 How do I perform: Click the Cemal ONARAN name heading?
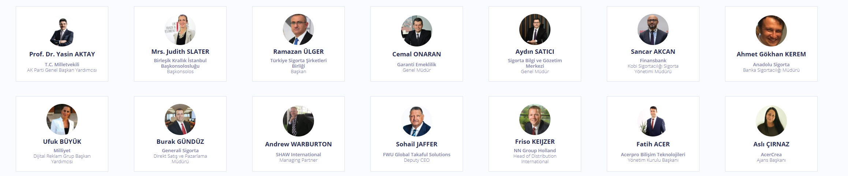(416, 54)
